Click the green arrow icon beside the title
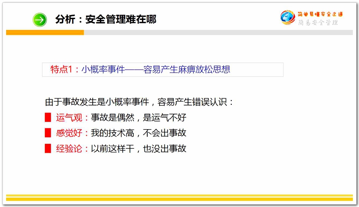The width and height of the screenshot is (359, 207). (40, 20)
